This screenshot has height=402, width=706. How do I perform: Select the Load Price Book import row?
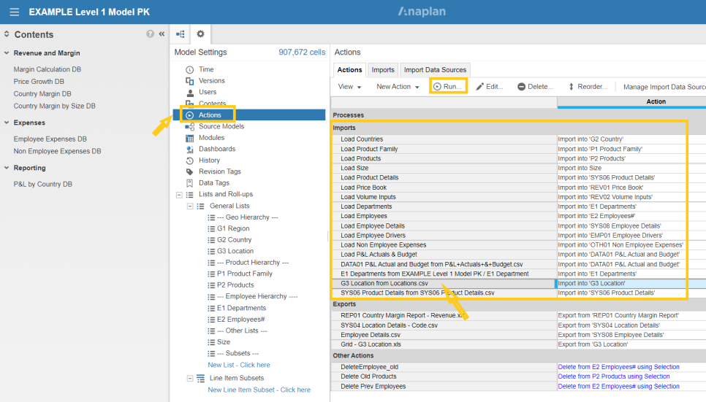point(444,188)
